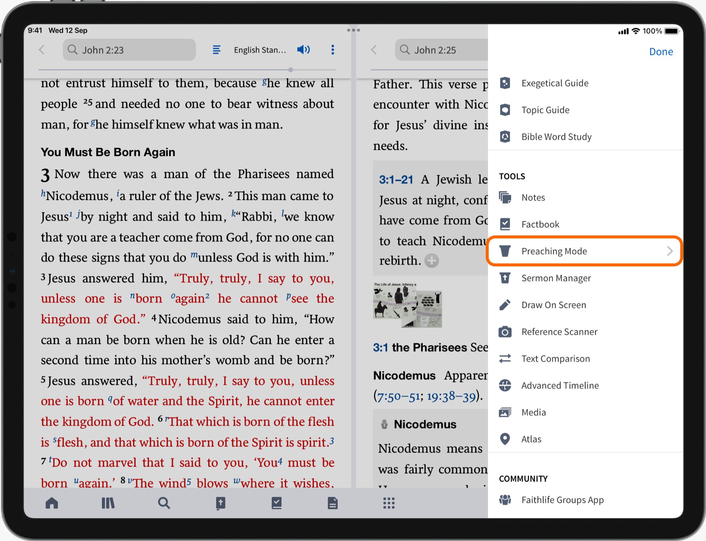Go to the Home tab
Image resolution: width=706 pixels, height=541 pixels.
(x=52, y=503)
